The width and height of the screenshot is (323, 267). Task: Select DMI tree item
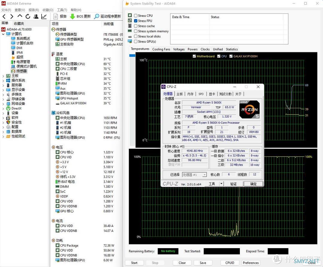coord(19,48)
